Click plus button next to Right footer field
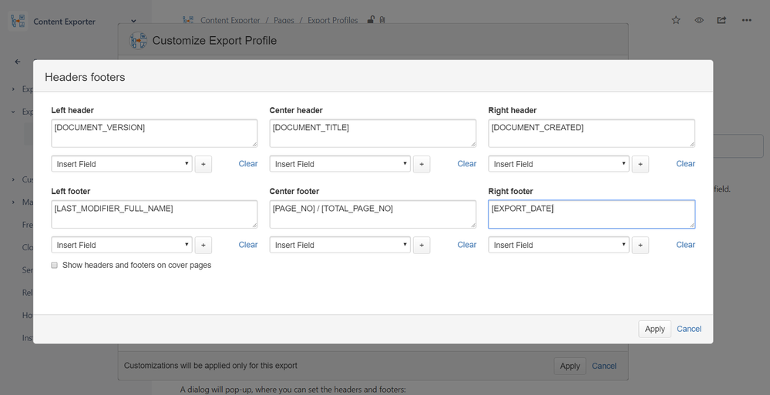Image resolution: width=770 pixels, height=395 pixels. click(640, 245)
